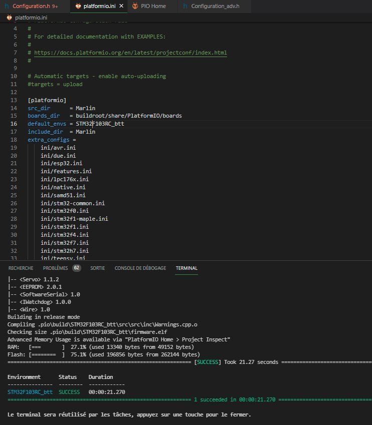Click the Configuration.h tab's C header icon
Image resolution: width=372 pixels, height=425 pixels.
tap(7, 6)
